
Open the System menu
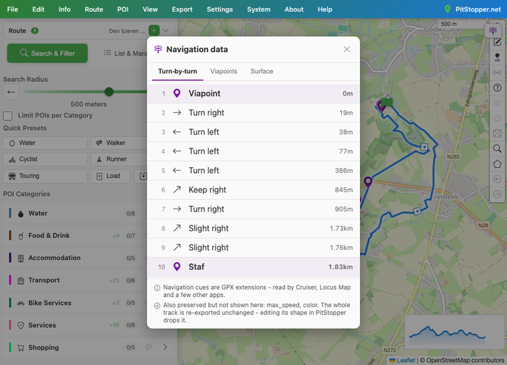tap(259, 9)
